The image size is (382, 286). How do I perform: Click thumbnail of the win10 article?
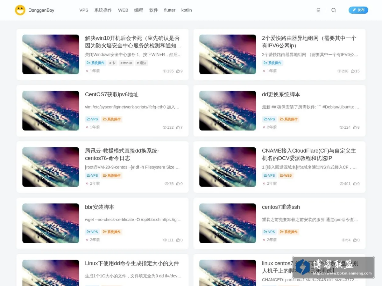tap(51, 54)
